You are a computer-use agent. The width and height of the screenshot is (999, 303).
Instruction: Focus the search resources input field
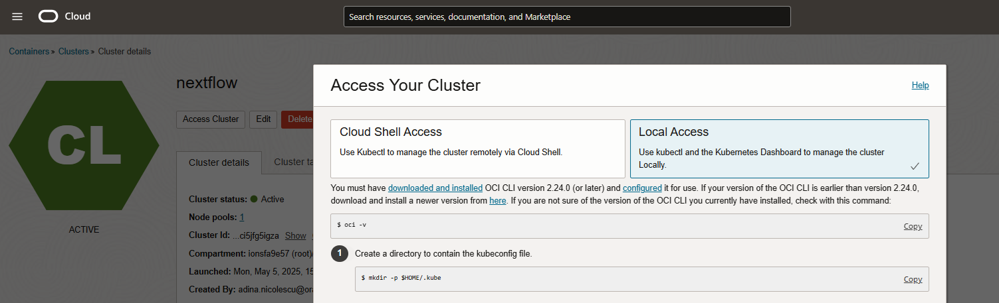(567, 17)
